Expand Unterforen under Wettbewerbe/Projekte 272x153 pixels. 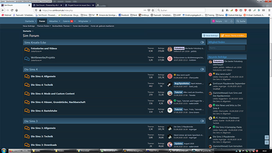(36, 61)
